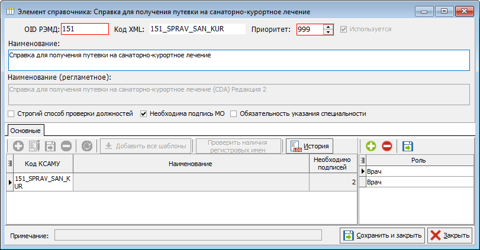Enable 'Строгий способ проверки должностей' checkbox
The image size is (480, 250).
point(11,113)
